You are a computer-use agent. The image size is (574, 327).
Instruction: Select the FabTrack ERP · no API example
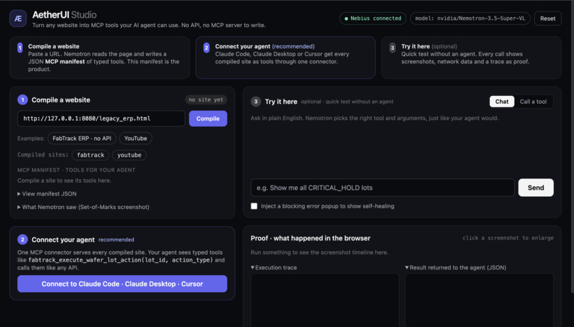click(82, 139)
